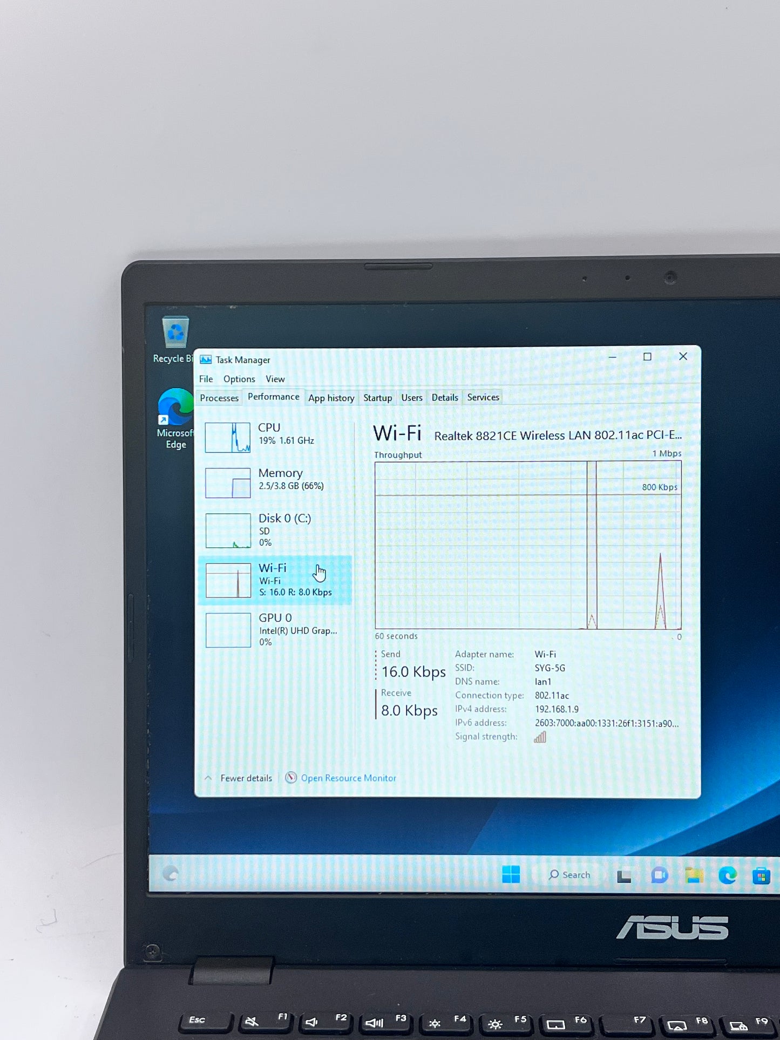Image resolution: width=780 pixels, height=1040 pixels.
Task: Maximize the Task Manager window
Action: [x=647, y=357]
